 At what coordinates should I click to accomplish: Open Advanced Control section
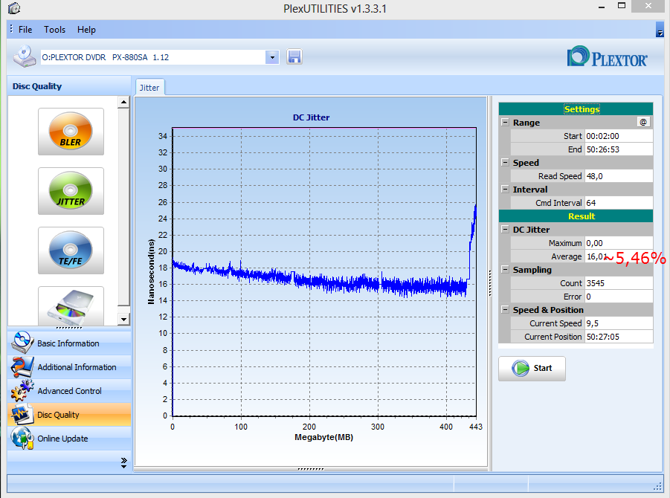click(69, 391)
